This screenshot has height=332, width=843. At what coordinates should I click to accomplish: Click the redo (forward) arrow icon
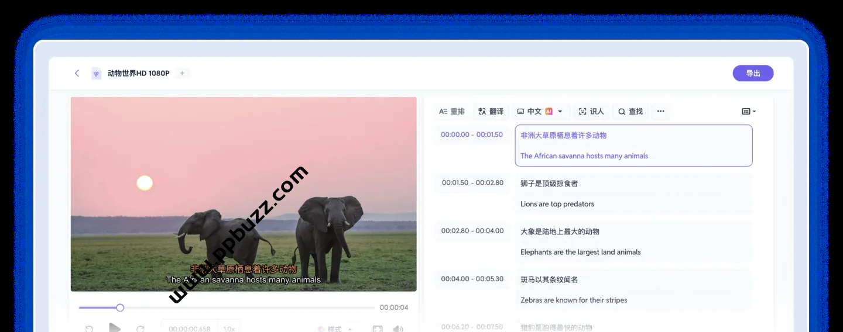140,329
